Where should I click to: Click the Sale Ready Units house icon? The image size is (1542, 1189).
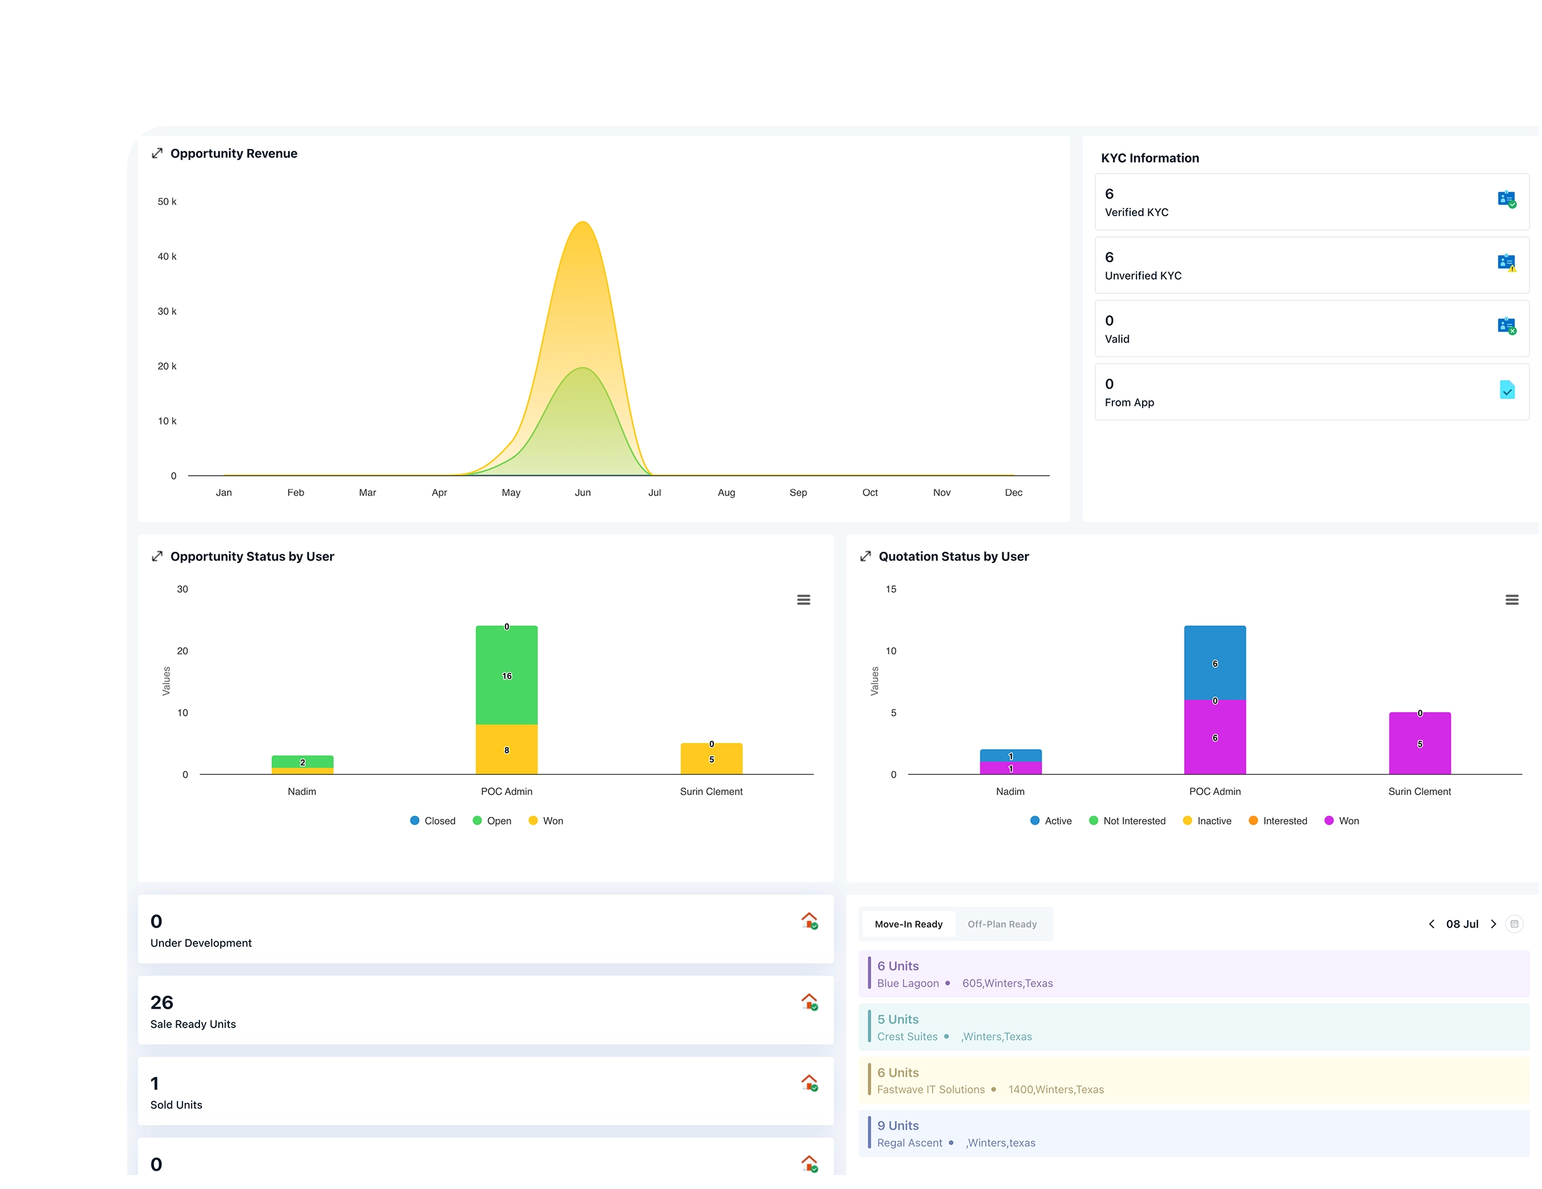[x=809, y=1002]
